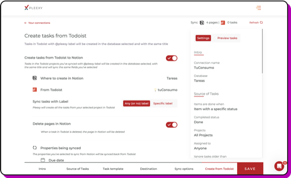Screen dimensions: 291x178
Task: Click the Anyone assigned value
Action: click(x=200, y=148)
